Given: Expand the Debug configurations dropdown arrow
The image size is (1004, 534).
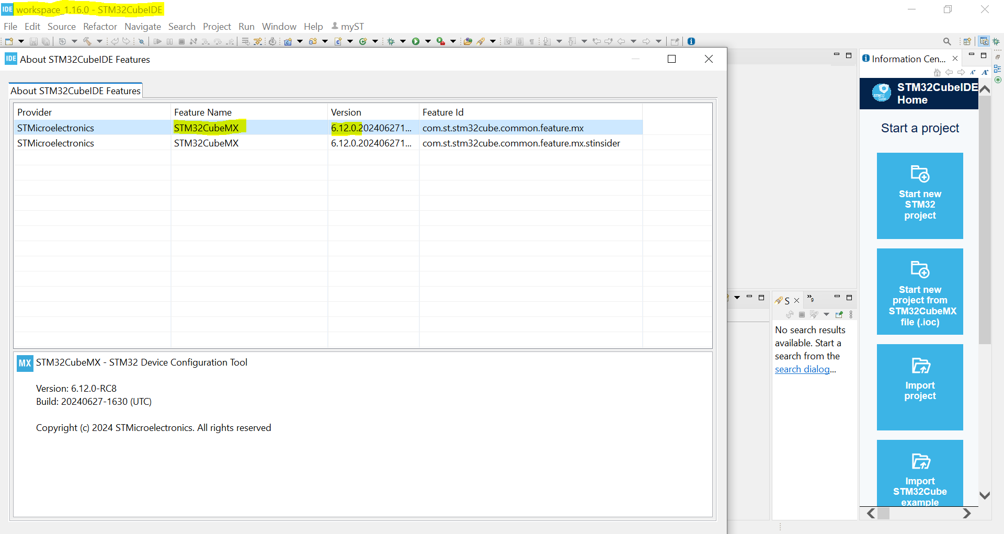Looking at the screenshot, I should [x=403, y=41].
